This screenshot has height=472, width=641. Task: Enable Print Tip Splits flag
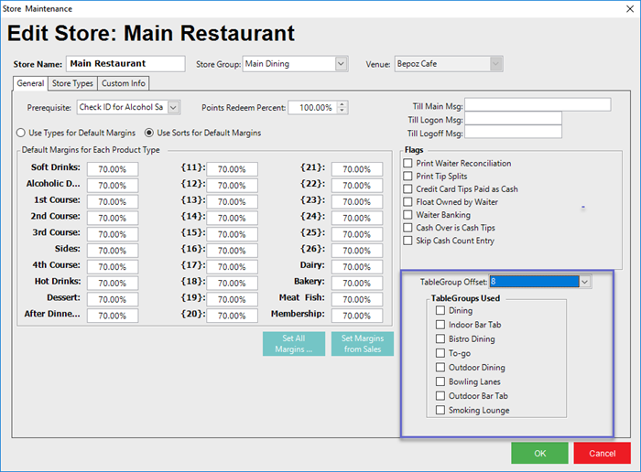point(407,176)
